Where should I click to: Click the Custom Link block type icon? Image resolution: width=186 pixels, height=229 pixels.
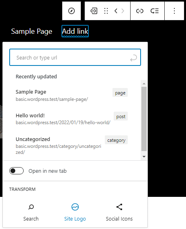point(94,11)
